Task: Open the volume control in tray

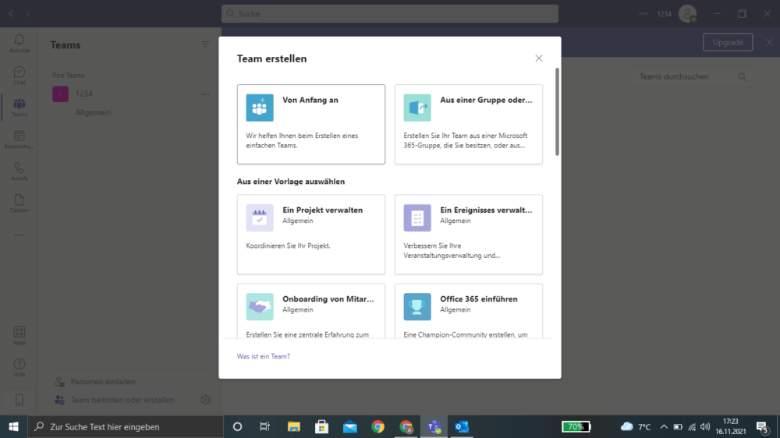Action: coord(705,426)
